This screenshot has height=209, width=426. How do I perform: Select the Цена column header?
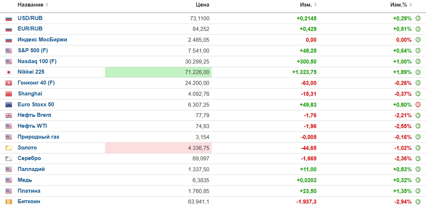(202, 5)
